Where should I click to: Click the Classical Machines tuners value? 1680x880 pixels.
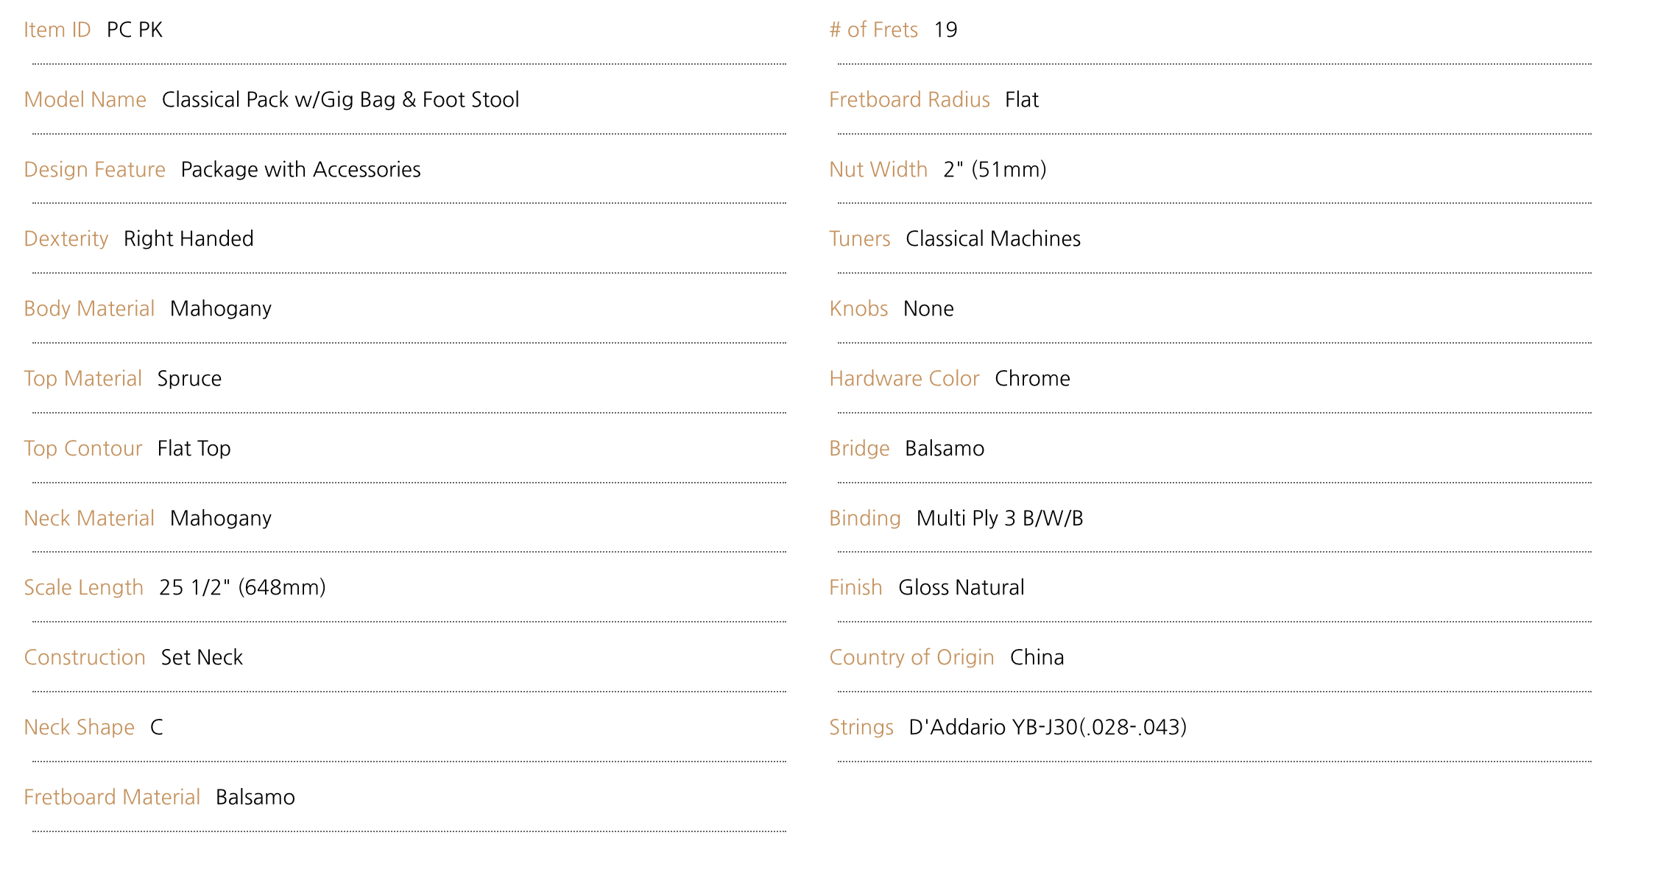click(x=993, y=238)
